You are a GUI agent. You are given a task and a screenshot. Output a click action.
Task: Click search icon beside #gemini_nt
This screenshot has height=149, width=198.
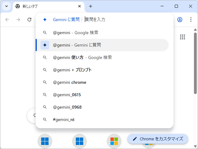coord(45,120)
